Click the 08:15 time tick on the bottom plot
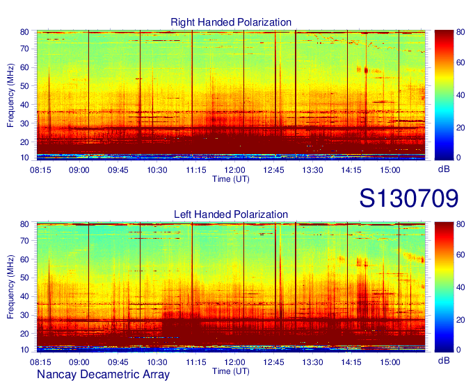 pos(40,362)
